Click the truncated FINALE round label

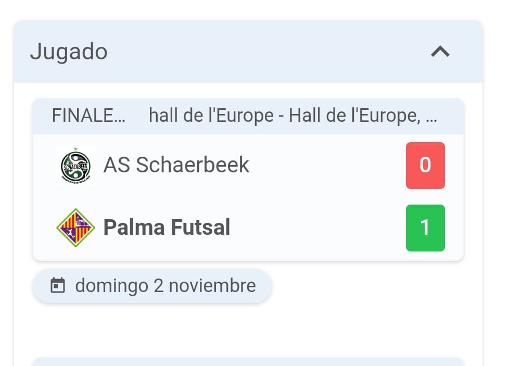pyautogui.click(x=82, y=116)
